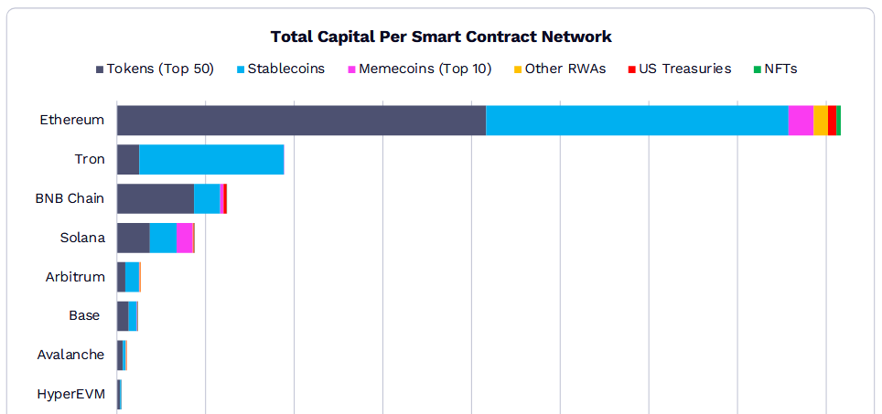Select Tron's blue Stablecoins bar segment

(x=211, y=160)
